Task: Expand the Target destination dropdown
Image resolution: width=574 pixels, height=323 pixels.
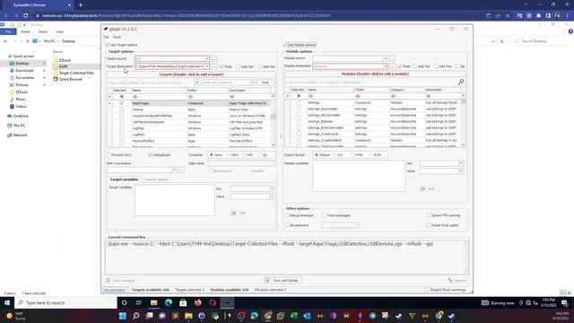Action: 207,66
